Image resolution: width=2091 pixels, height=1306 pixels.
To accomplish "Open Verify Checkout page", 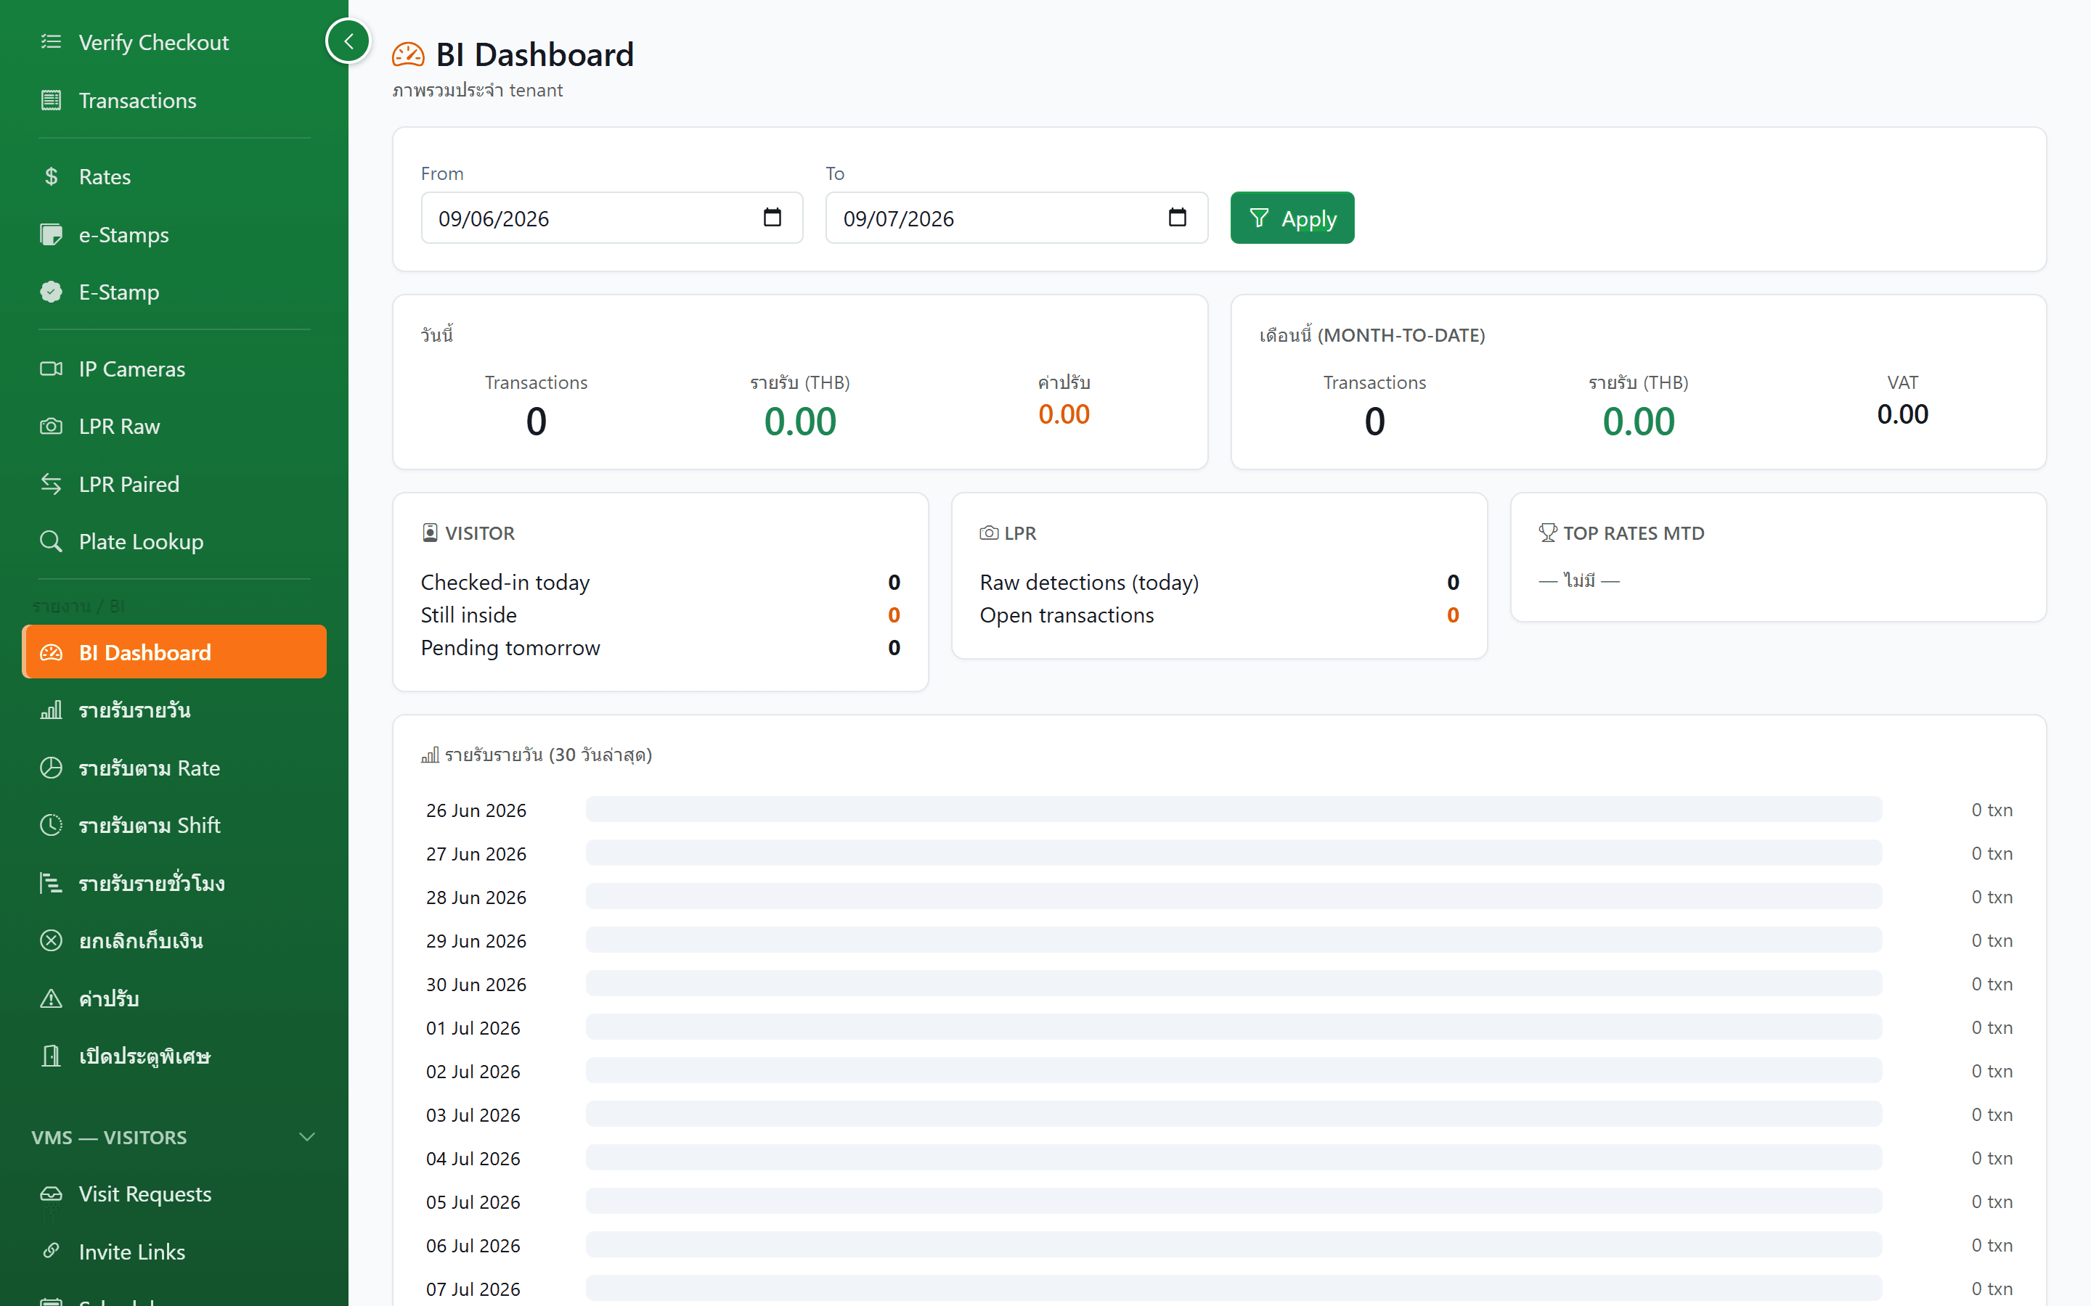I will coord(174,41).
